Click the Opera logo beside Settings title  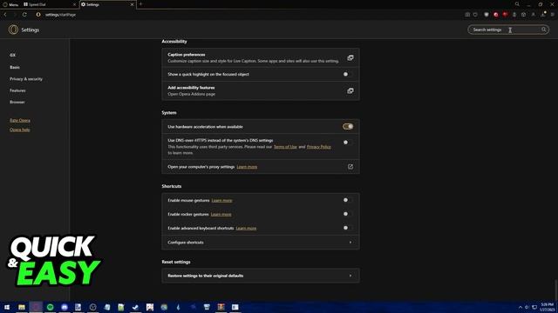point(13,30)
